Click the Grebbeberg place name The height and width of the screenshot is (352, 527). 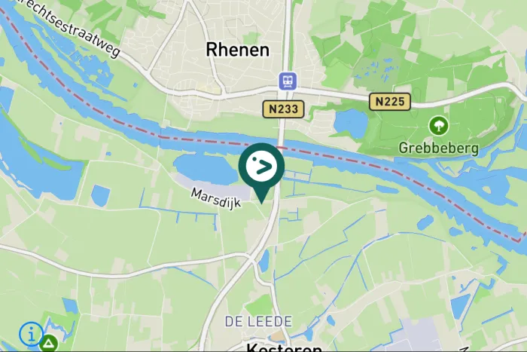point(439,148)
